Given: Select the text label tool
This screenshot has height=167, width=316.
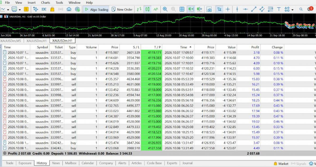Looking at the screenshot, I should point(279,9).
